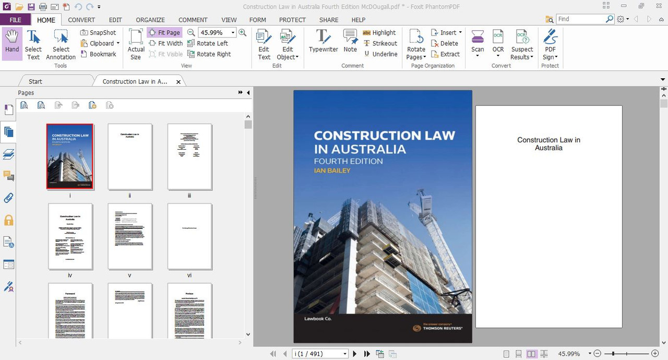Select page thumbnail iv
The height and width of the screenshot is (360, 668).
click(x=70, y=236)
